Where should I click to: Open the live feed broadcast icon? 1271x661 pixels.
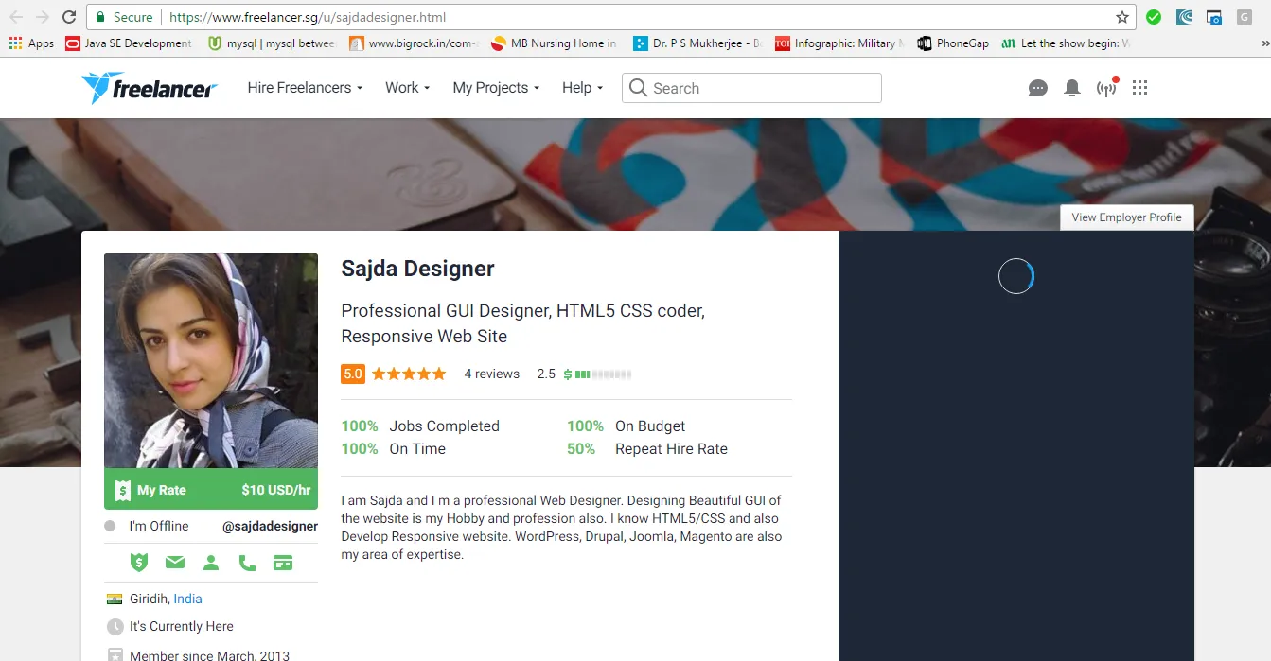1106,88
